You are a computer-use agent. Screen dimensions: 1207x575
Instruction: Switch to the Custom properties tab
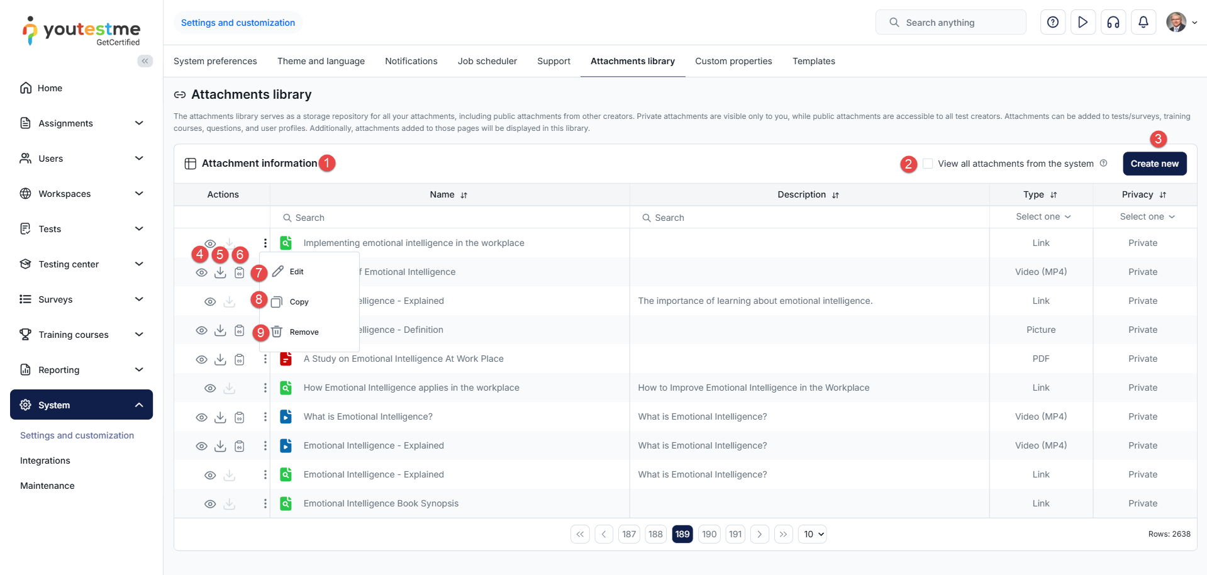[733, 61]
